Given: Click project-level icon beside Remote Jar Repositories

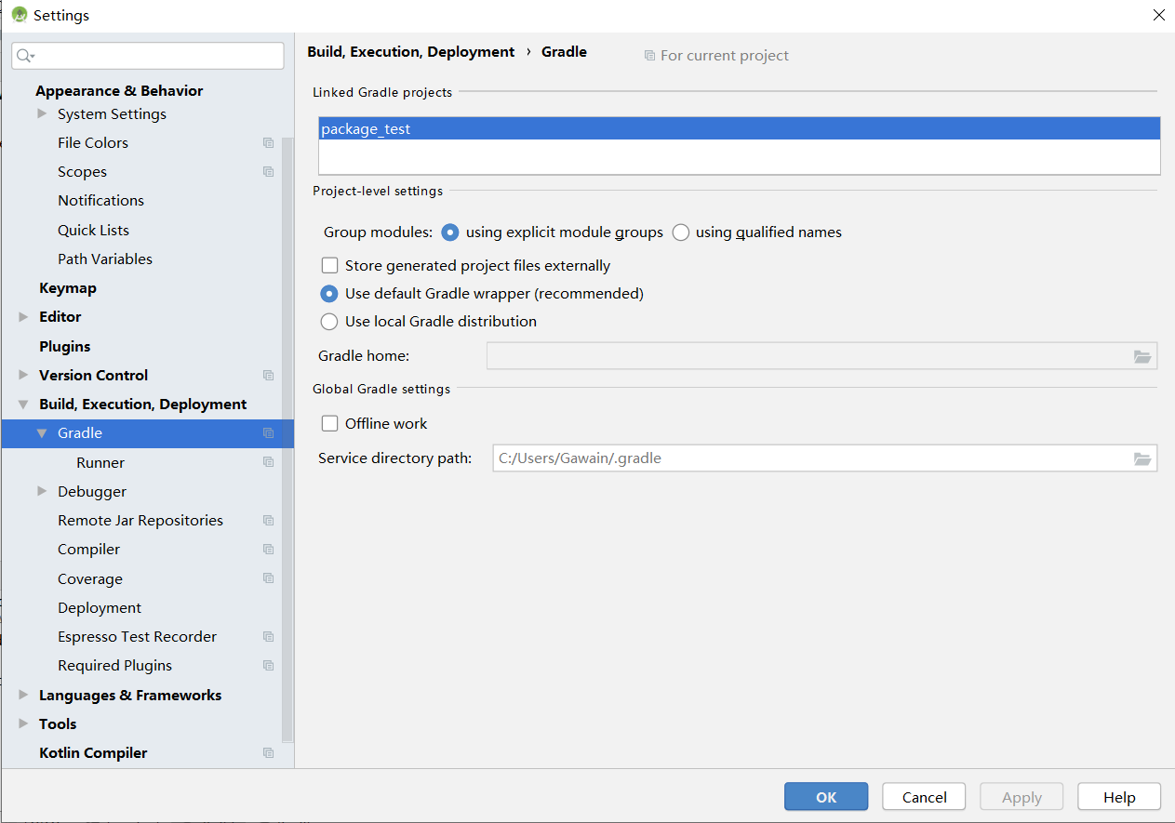Looking at the screenshot, I should [268, 521].
